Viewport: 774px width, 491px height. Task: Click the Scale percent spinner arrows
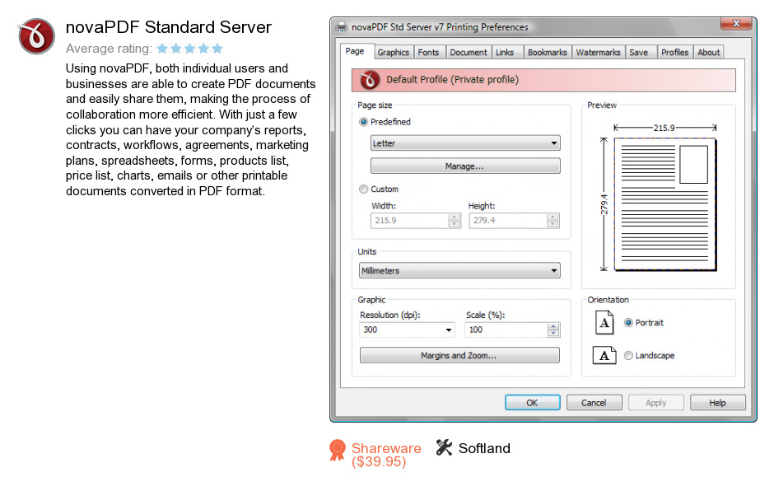[x=553, y=330]
